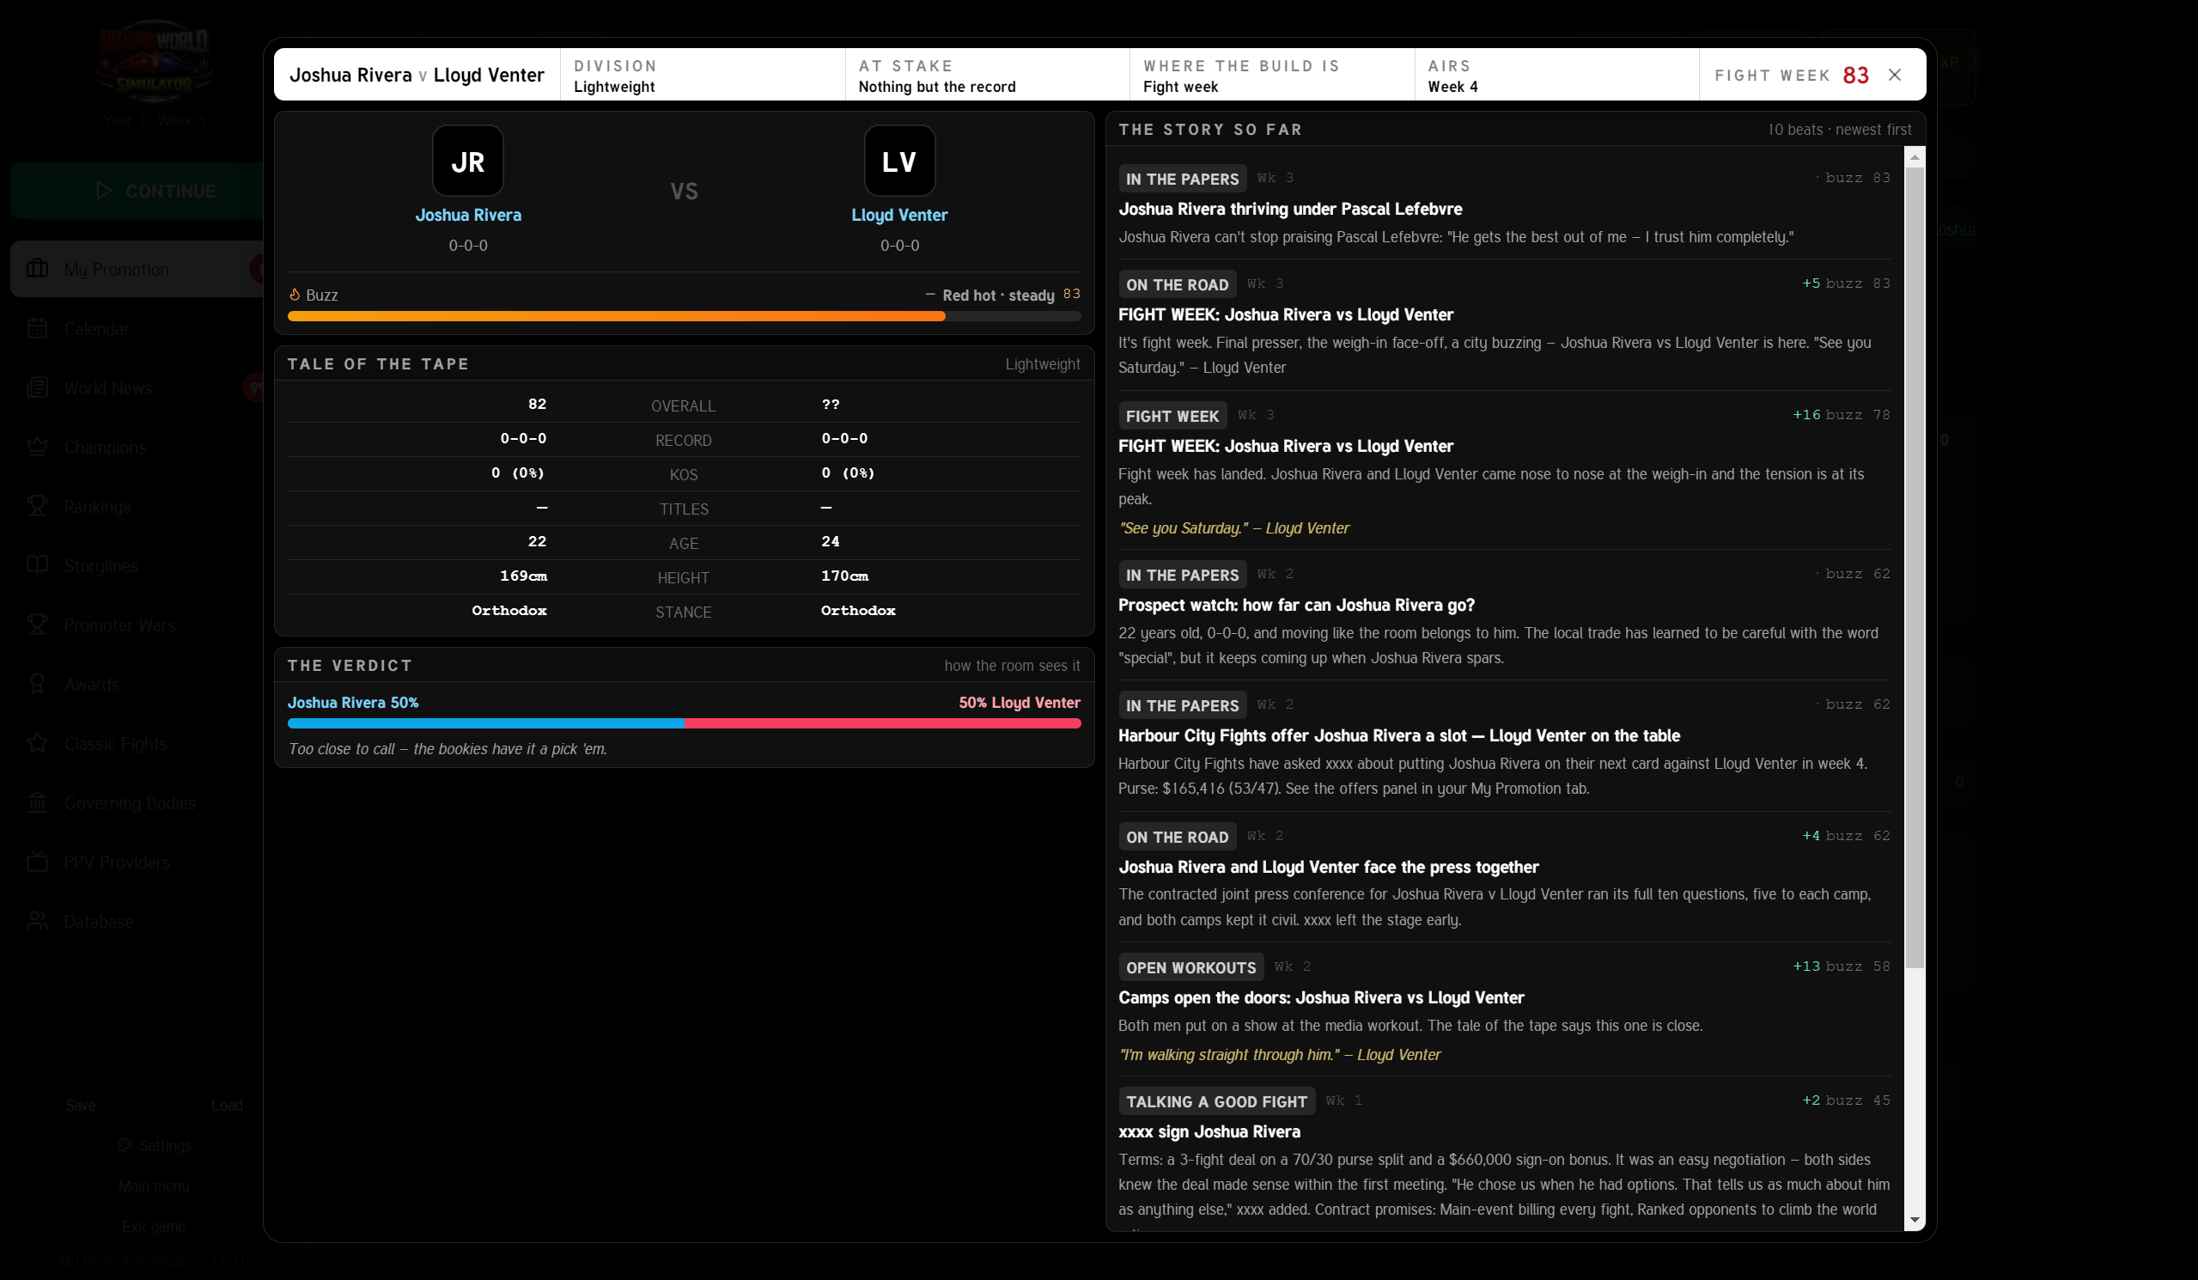Click the Database people icon
2198x1280 pixels.
click(x=38, y=921)
